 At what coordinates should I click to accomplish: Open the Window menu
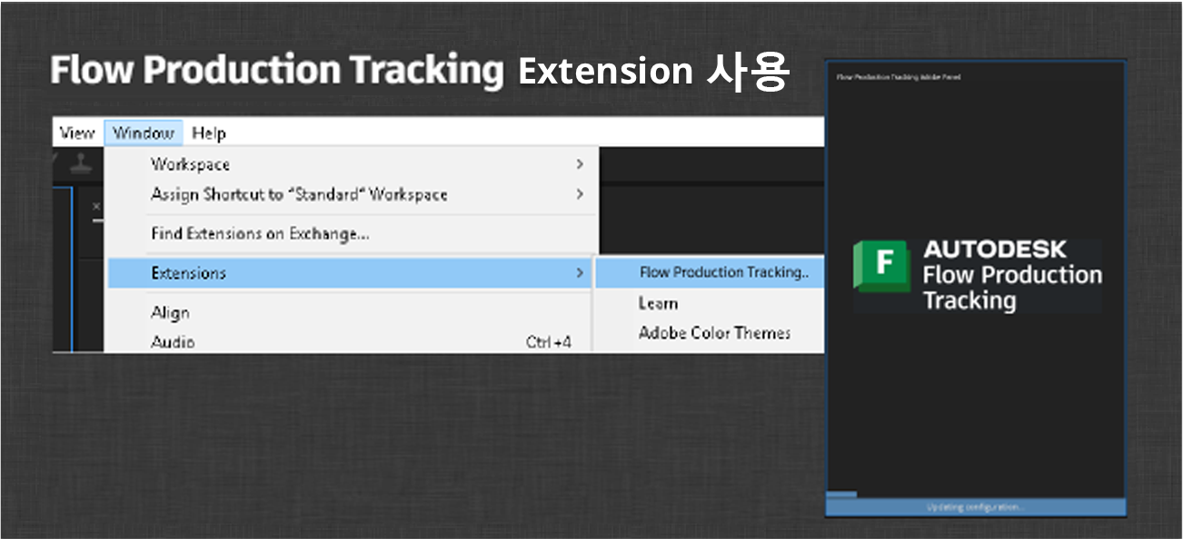pyautogui.click(x=144, y=133)
